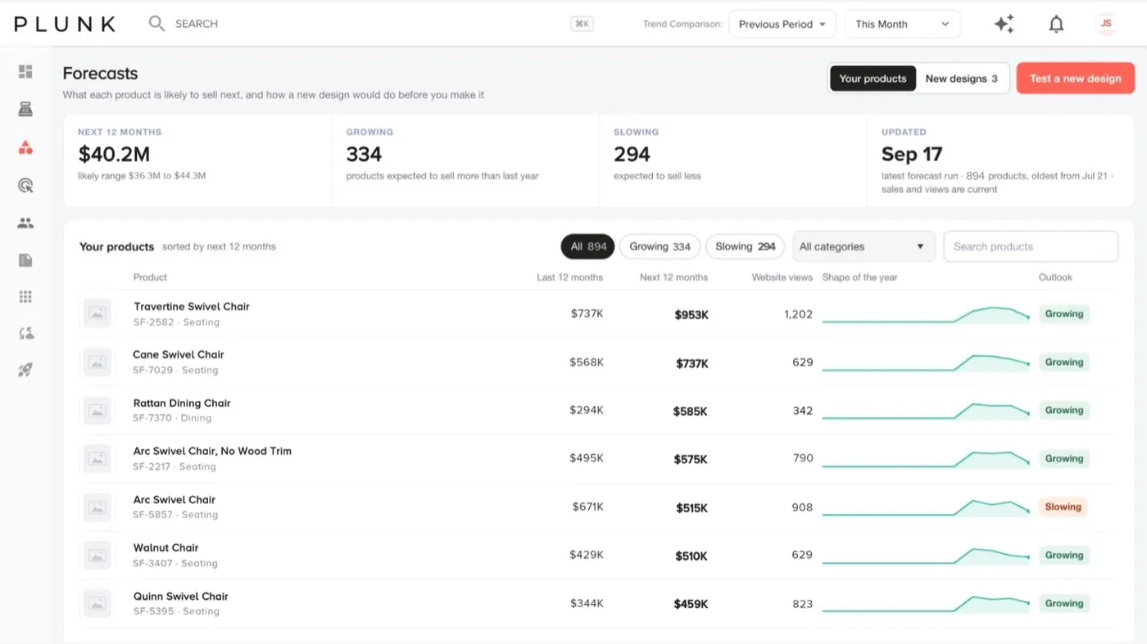1147x644 pixels.
Task: Open the people icon in sidebar
Action: [25, 223]
